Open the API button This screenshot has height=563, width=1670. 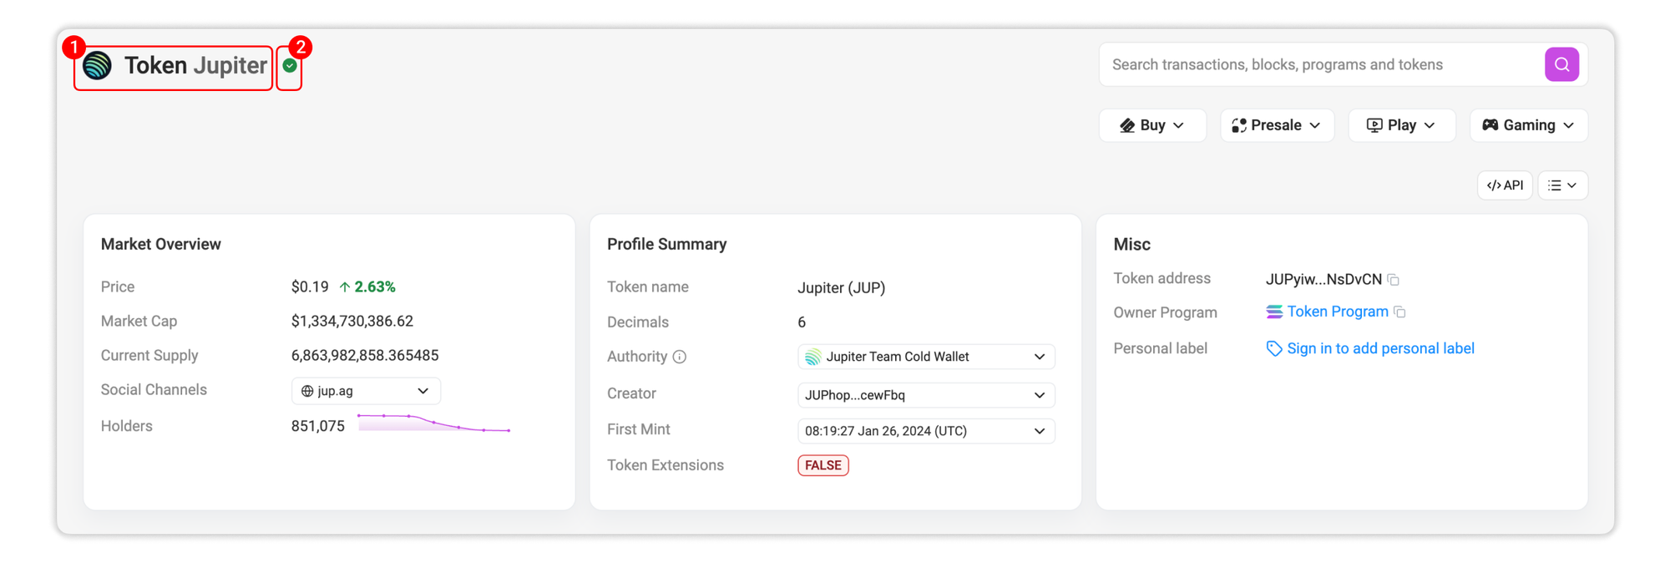coord(1505,185)
